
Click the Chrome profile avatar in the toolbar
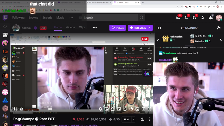218,7
